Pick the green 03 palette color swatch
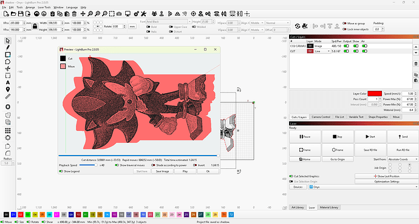 coord(28,214)
